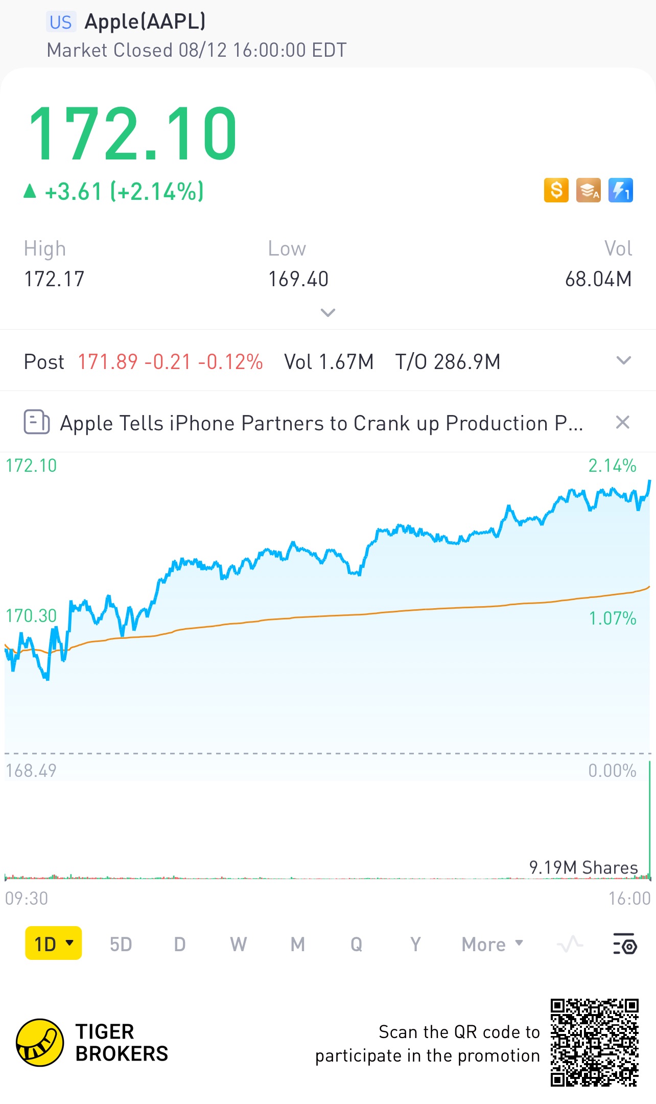Open the 1D timeframe dropdown

(54, 944)
